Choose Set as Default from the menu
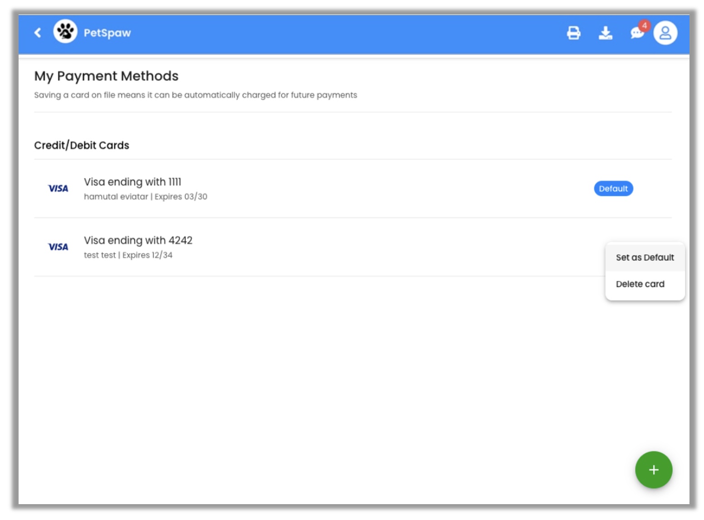Image resolution: width=704 pixels, height=520 pixels. [645, 257]
